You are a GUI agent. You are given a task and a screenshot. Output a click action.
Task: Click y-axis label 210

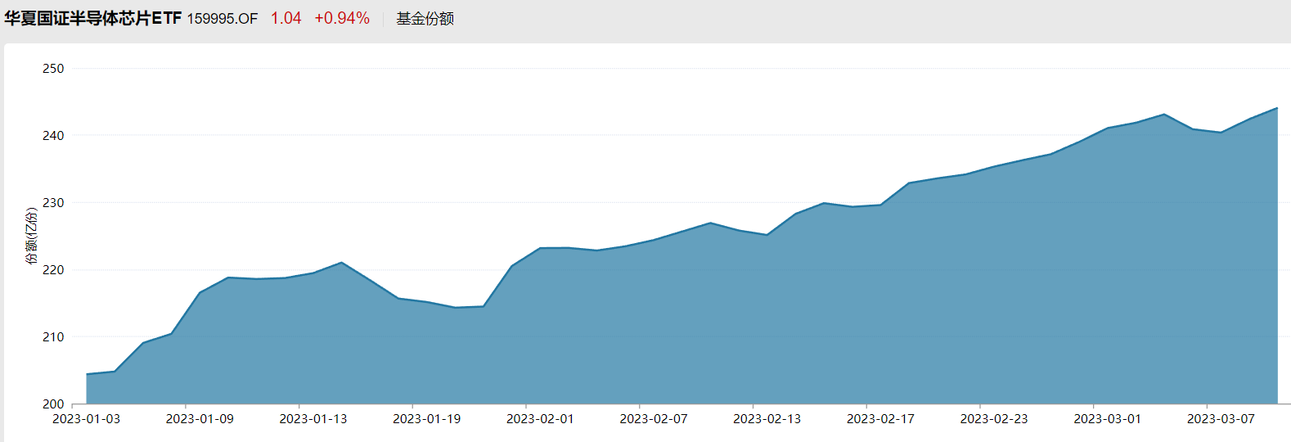(53, 337)
